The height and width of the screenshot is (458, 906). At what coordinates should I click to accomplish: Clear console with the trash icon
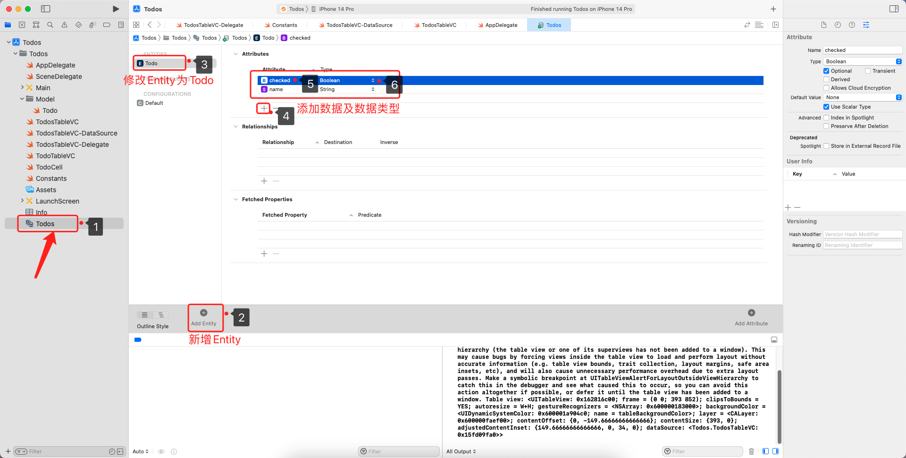point(751,451)
